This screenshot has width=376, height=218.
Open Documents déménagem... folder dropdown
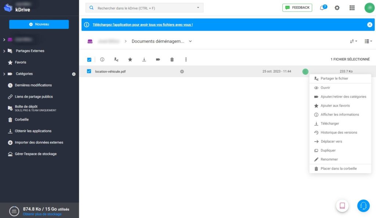[x=190, y=41]
